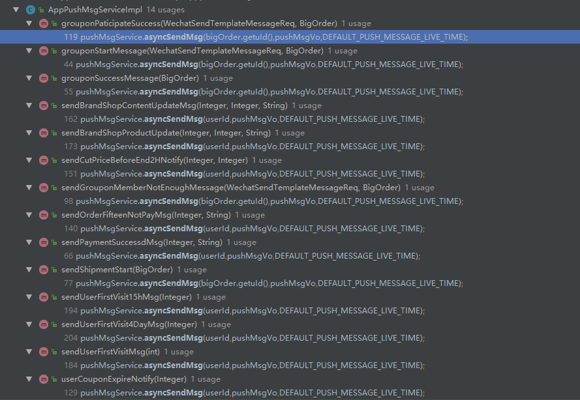Click the method icon for sendBrandShopProductUpdate
This screenshot has height=400, width=580.
coord(43,132)
